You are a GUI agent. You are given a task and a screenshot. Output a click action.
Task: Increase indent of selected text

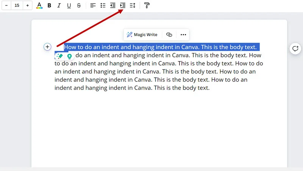pyautogui.click(x=123, y=5)
